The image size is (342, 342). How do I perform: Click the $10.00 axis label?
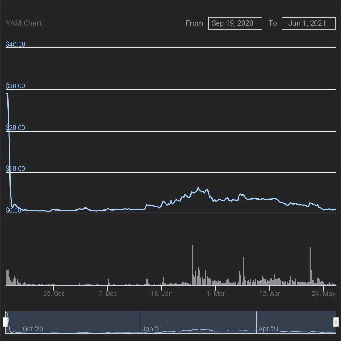[15, 168]
